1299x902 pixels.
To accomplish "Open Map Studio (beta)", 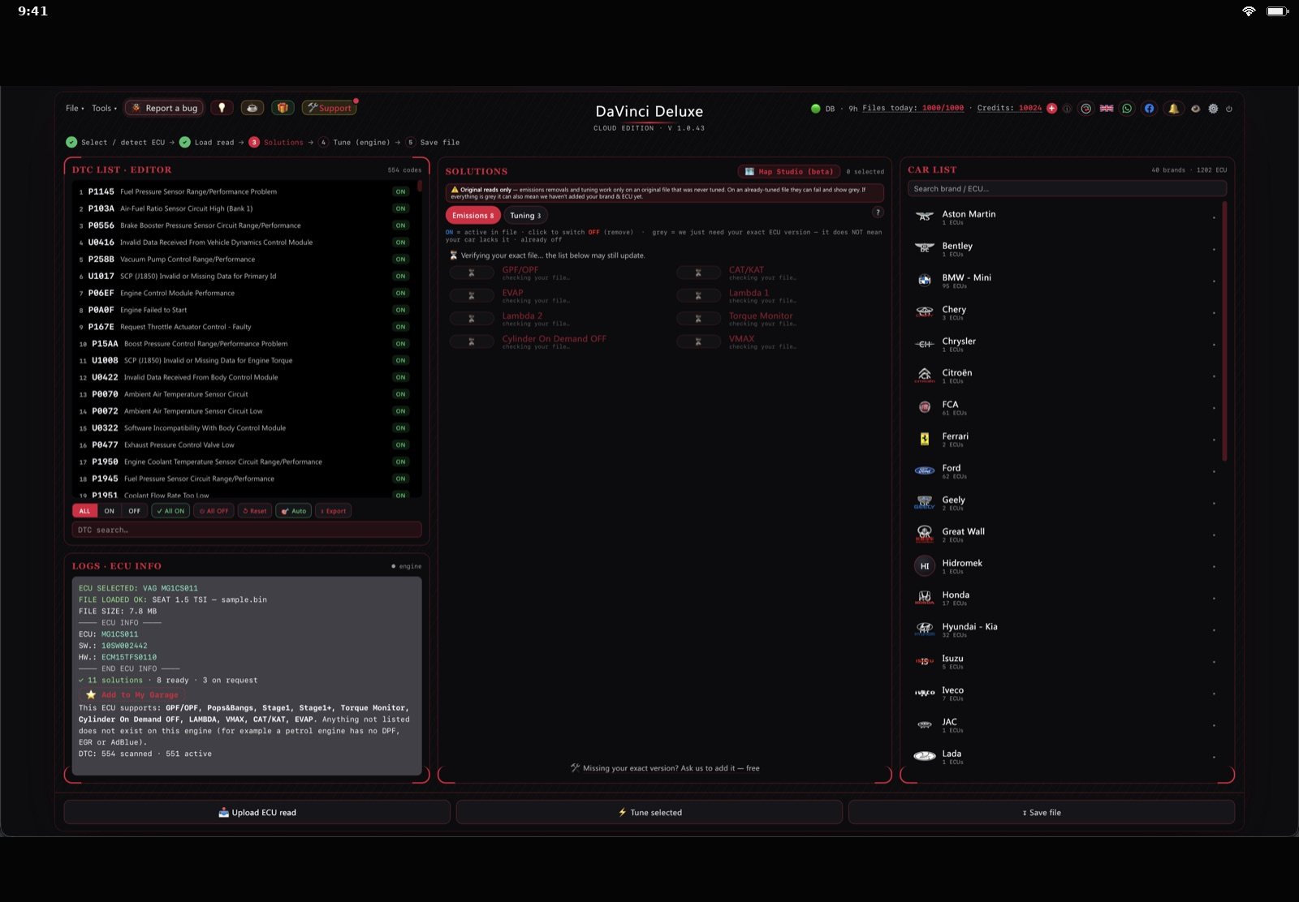I will [789, 171].
